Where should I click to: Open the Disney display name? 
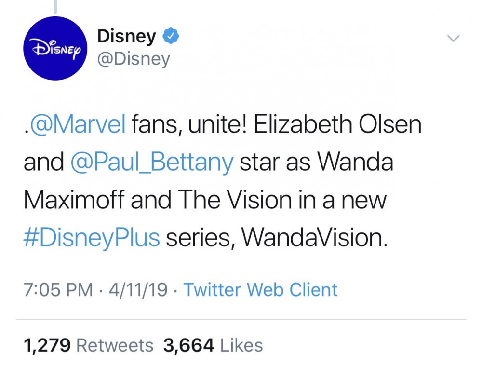pos(127,36)
